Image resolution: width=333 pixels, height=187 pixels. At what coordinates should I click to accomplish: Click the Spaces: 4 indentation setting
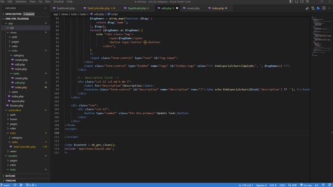261,185
